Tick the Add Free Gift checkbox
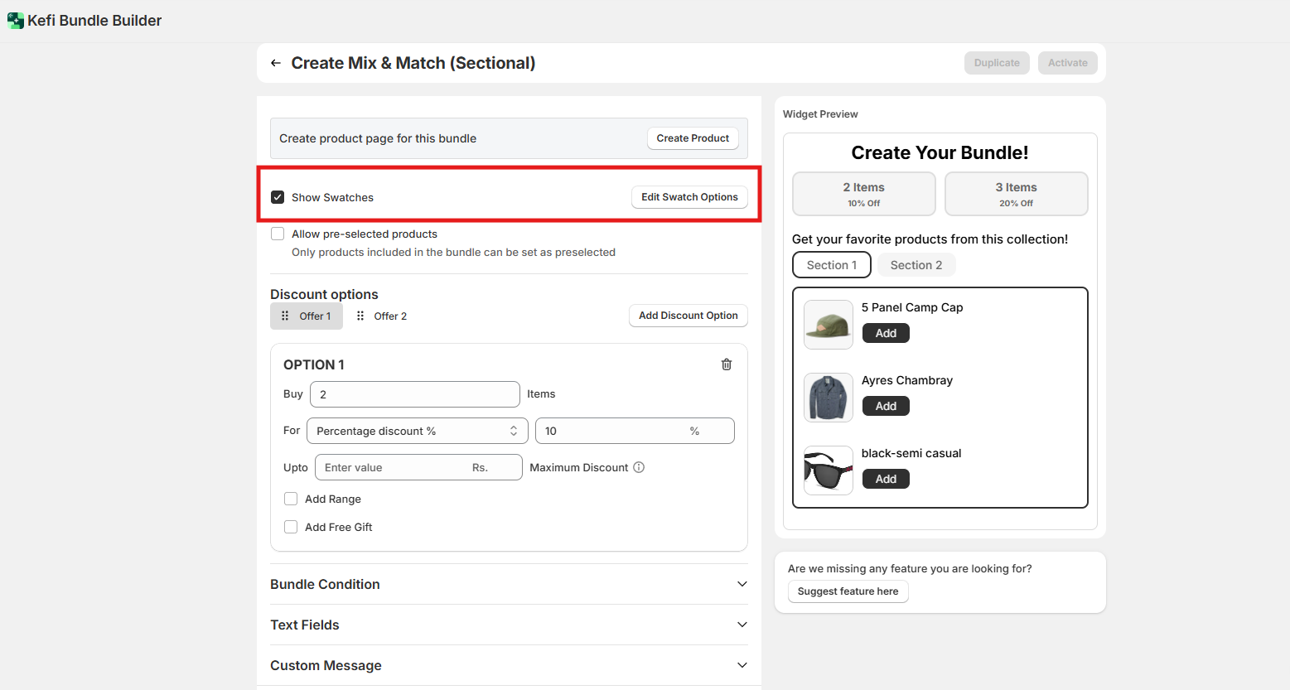Screen dimensions: 1290x690 click(x=291, y=527)
